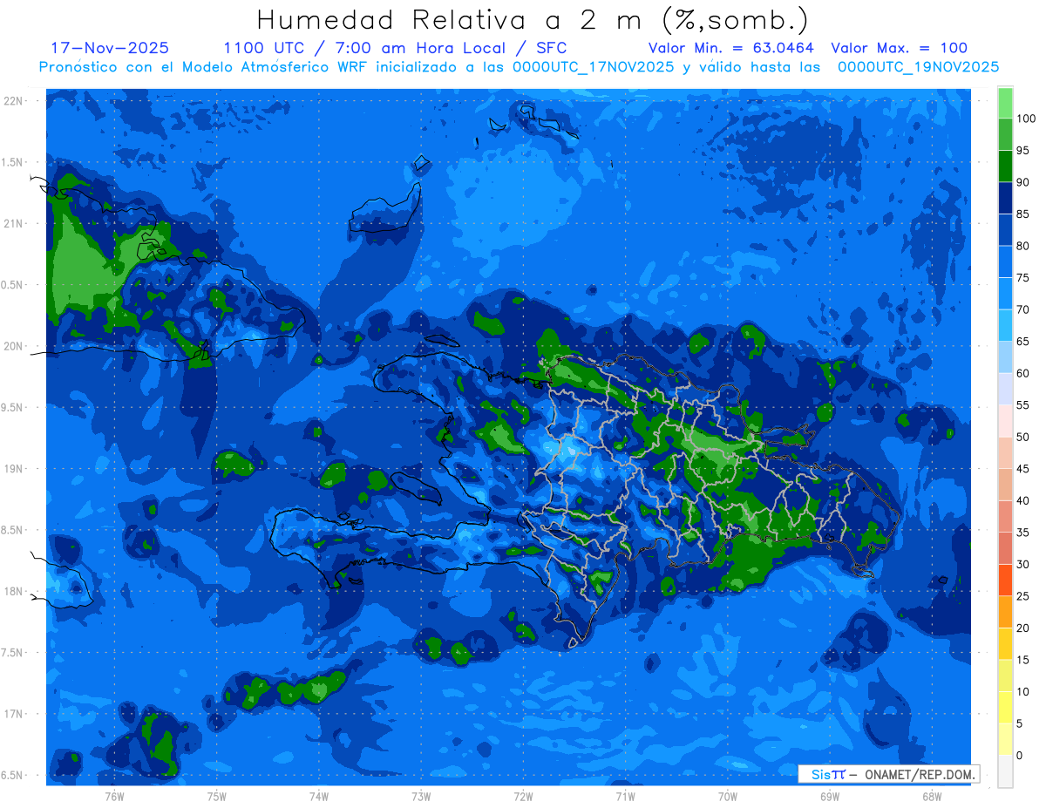
Task: Click the navy legend swatch between 85 and 90
Action: (1005, 198)
